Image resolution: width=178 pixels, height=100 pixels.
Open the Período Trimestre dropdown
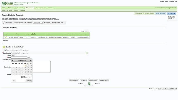(x=38, y=23)
